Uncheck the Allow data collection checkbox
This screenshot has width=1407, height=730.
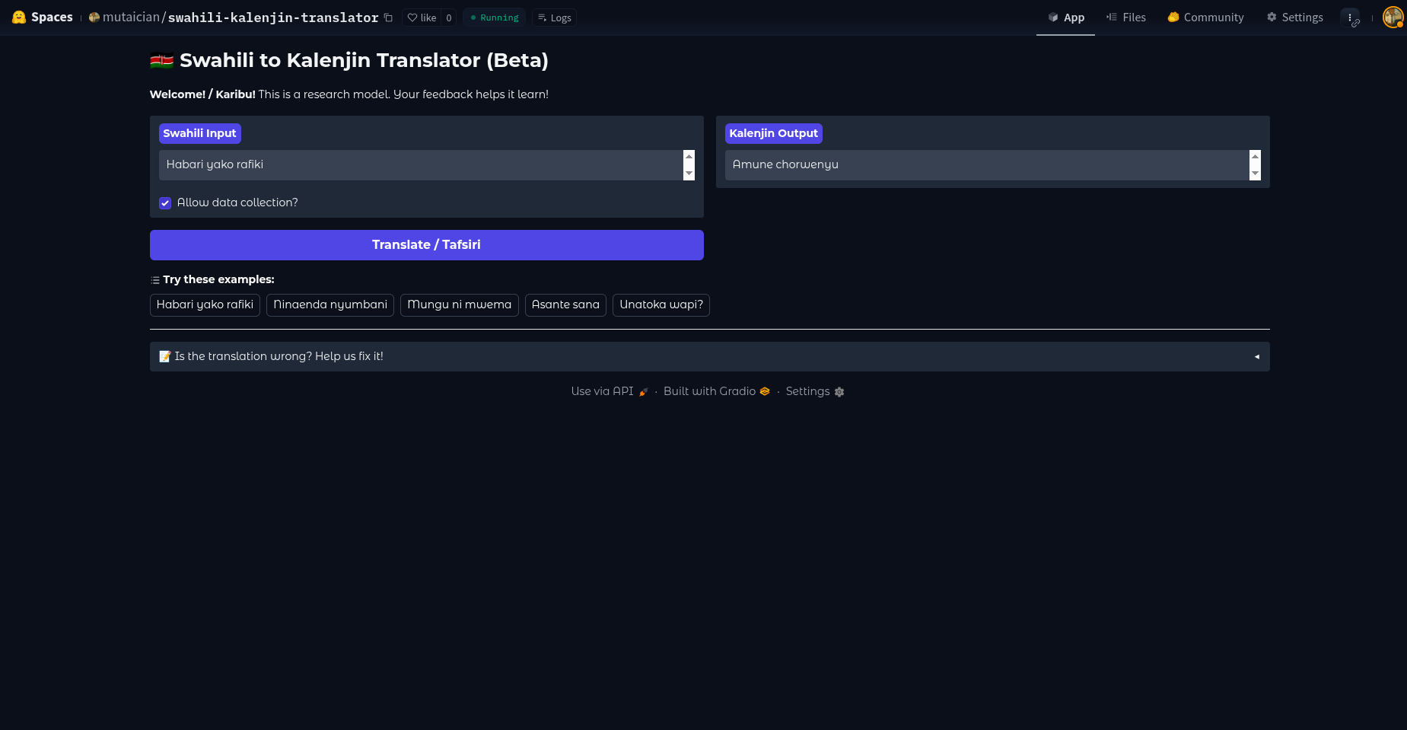(165, 202)
